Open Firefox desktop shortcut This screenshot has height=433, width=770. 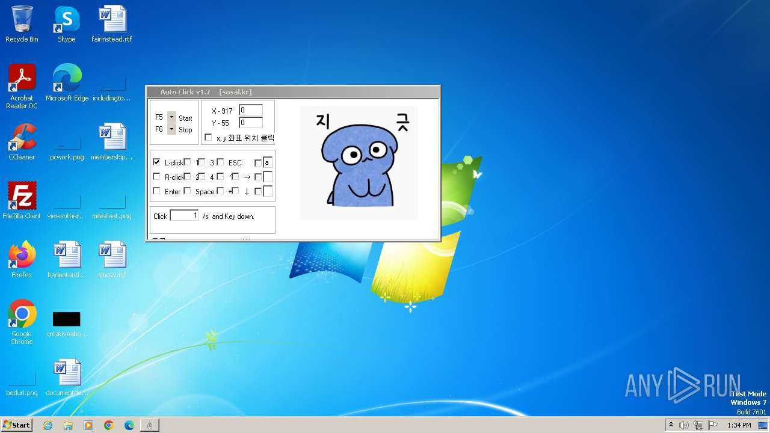[22, 260]
